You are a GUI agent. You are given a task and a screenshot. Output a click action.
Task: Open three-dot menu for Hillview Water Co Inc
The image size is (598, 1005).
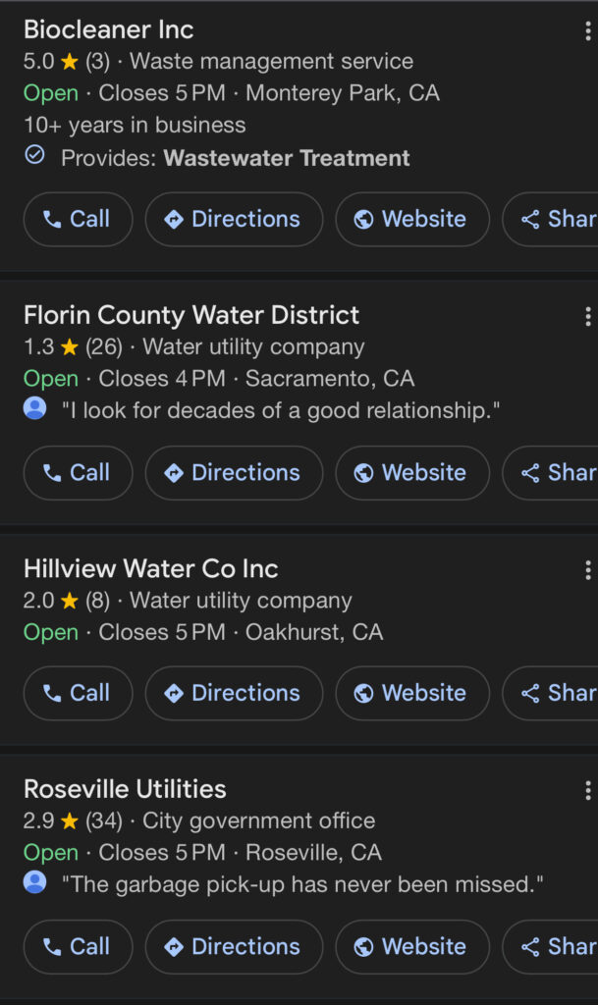587,570
